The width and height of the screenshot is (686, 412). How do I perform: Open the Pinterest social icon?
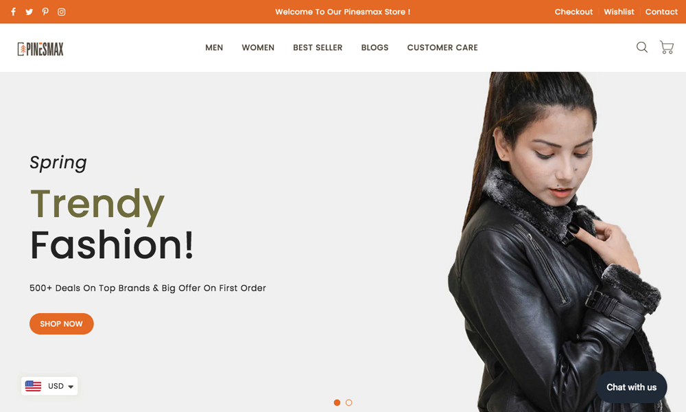click(45, 12)
